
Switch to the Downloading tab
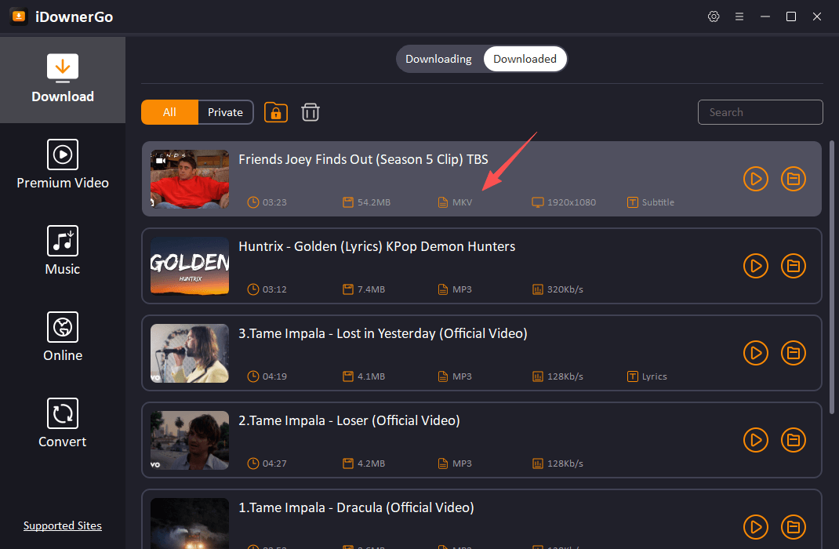[438, 59]
